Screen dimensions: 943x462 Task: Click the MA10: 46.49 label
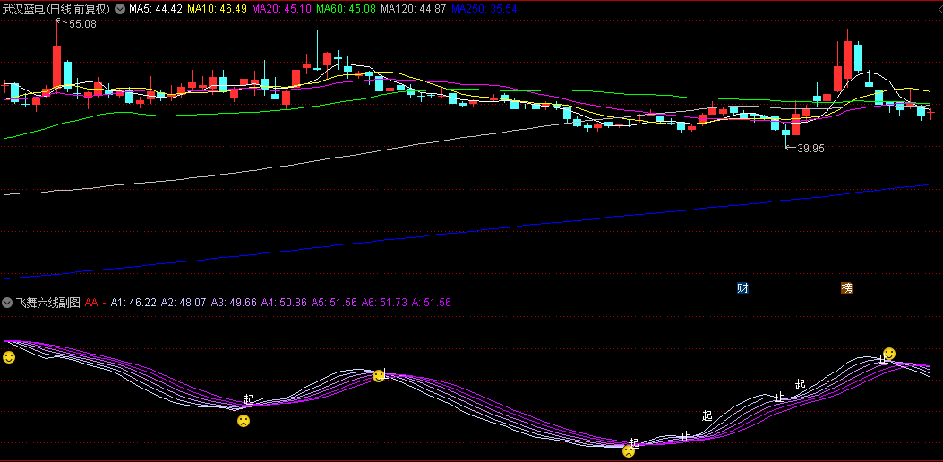217,9
